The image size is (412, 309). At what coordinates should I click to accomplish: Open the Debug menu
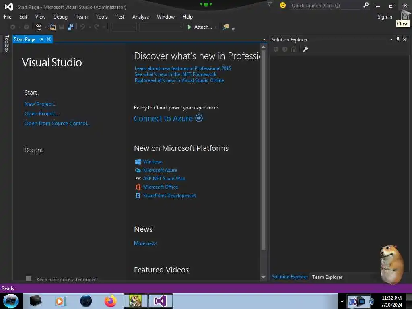pyautogui.click(x=60, y=17)
